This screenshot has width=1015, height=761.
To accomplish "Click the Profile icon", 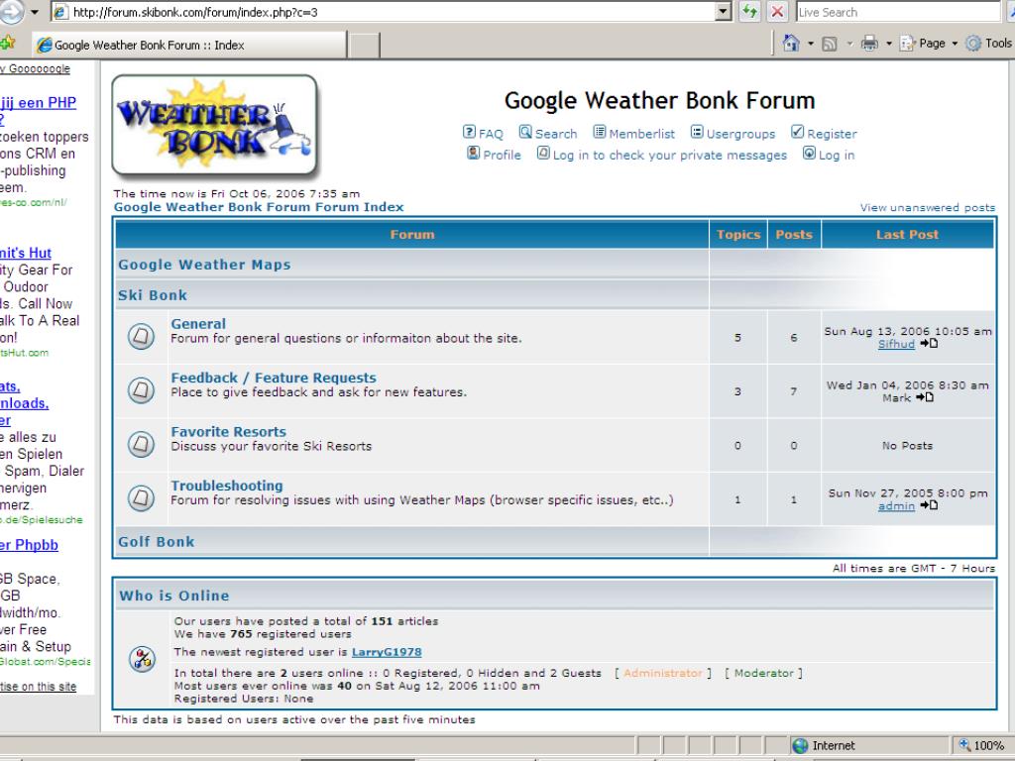I will coord(474,154).
